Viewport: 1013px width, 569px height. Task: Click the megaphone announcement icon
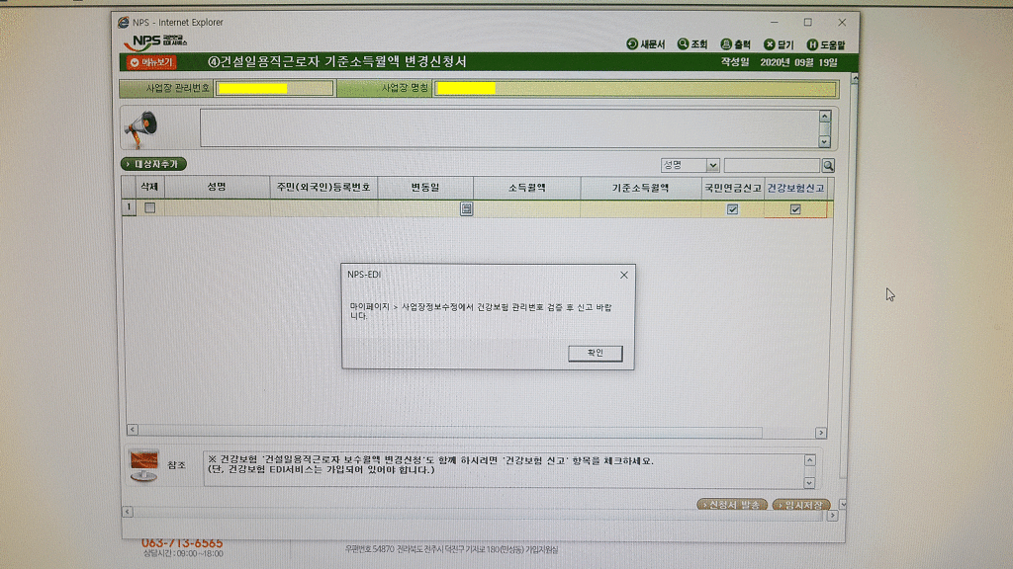tap(140, 128)
